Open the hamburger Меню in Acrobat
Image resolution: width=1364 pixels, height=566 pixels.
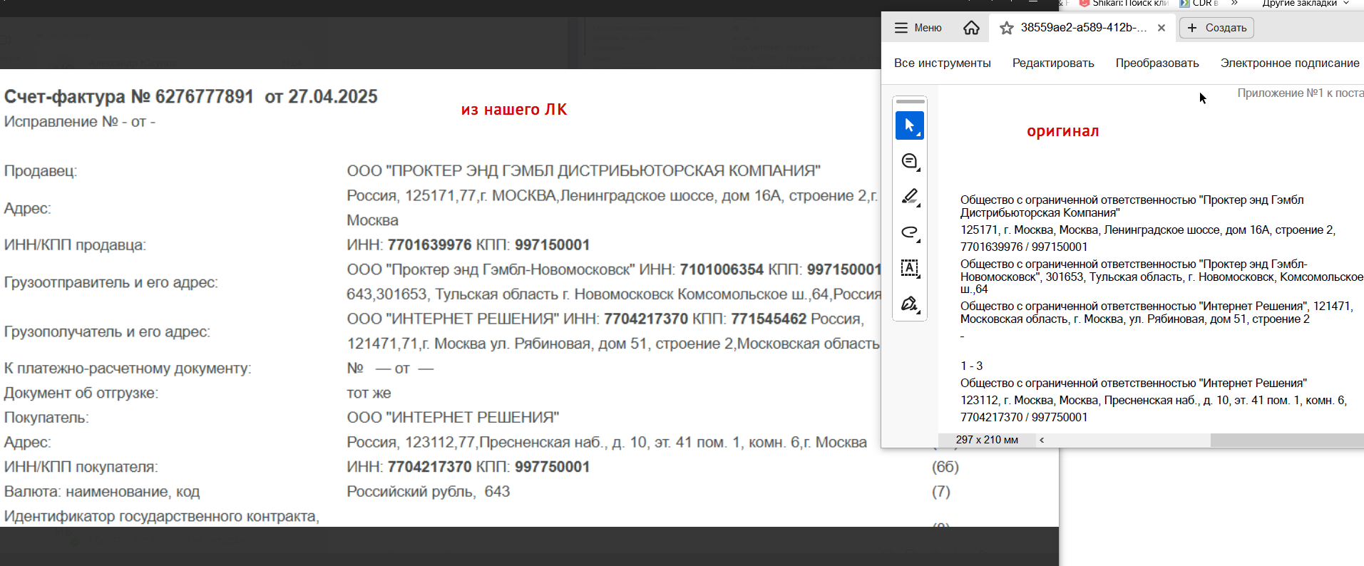(x=918, y=28)
